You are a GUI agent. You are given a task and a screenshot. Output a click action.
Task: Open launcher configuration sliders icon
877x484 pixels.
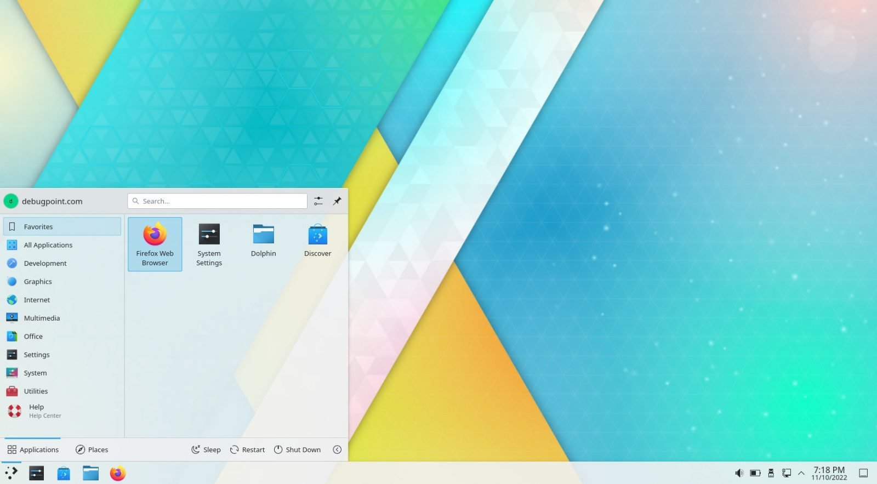(x=318, y=201)
